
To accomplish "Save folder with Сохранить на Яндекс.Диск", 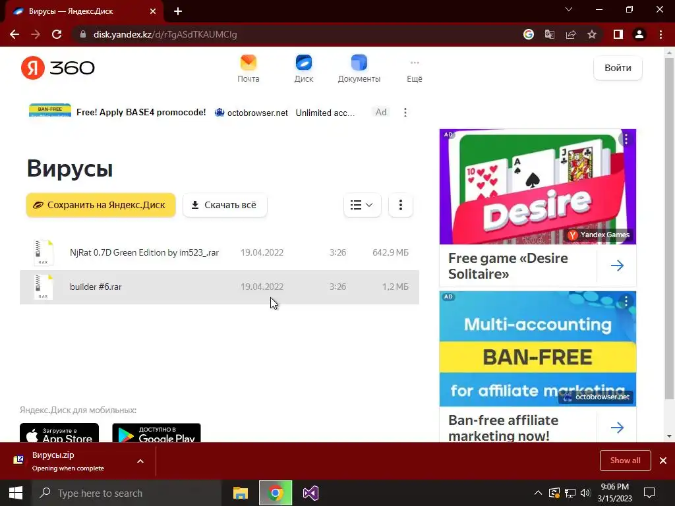I will coord(101,205).
